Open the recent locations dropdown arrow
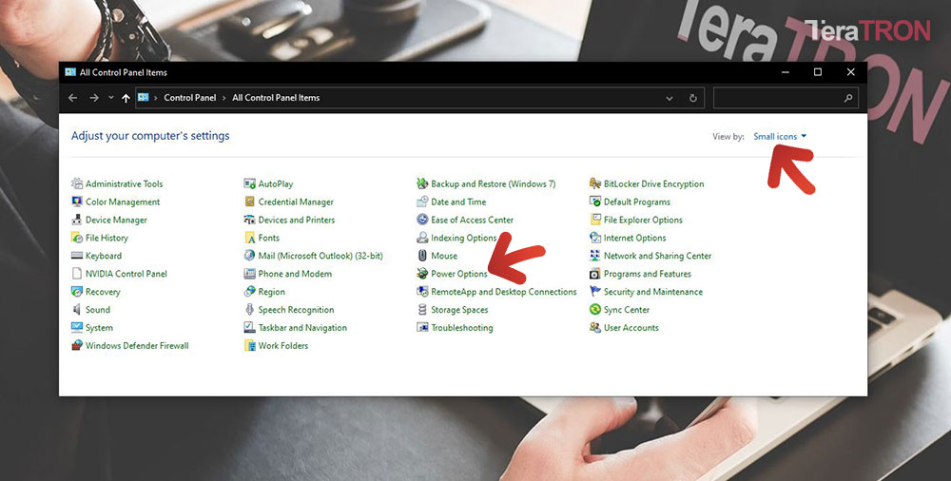The image size is (951, 481). click(111, 98)
